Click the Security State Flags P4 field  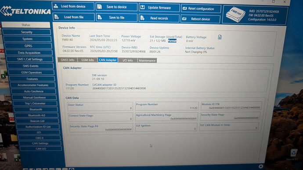click(x=101, y=127)
